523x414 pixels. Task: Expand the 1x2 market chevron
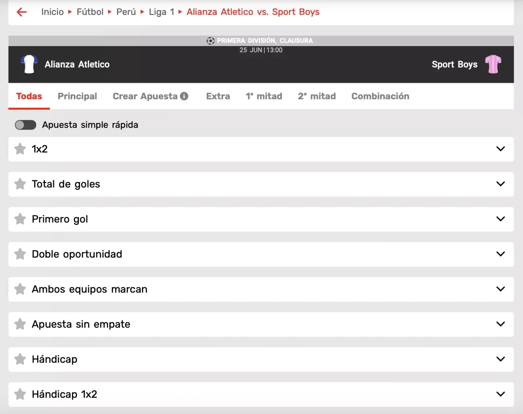[500, 149]
